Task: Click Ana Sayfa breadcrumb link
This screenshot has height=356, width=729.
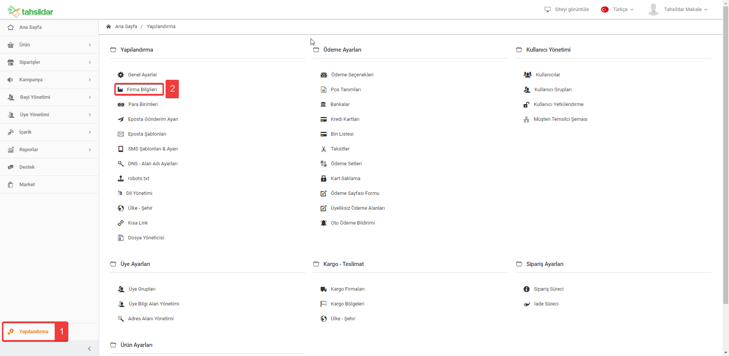Action: (x=126, y=27)
